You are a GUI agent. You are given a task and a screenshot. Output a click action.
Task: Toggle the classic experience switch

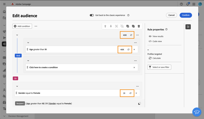pyautogui.click(x=92, y=15)
